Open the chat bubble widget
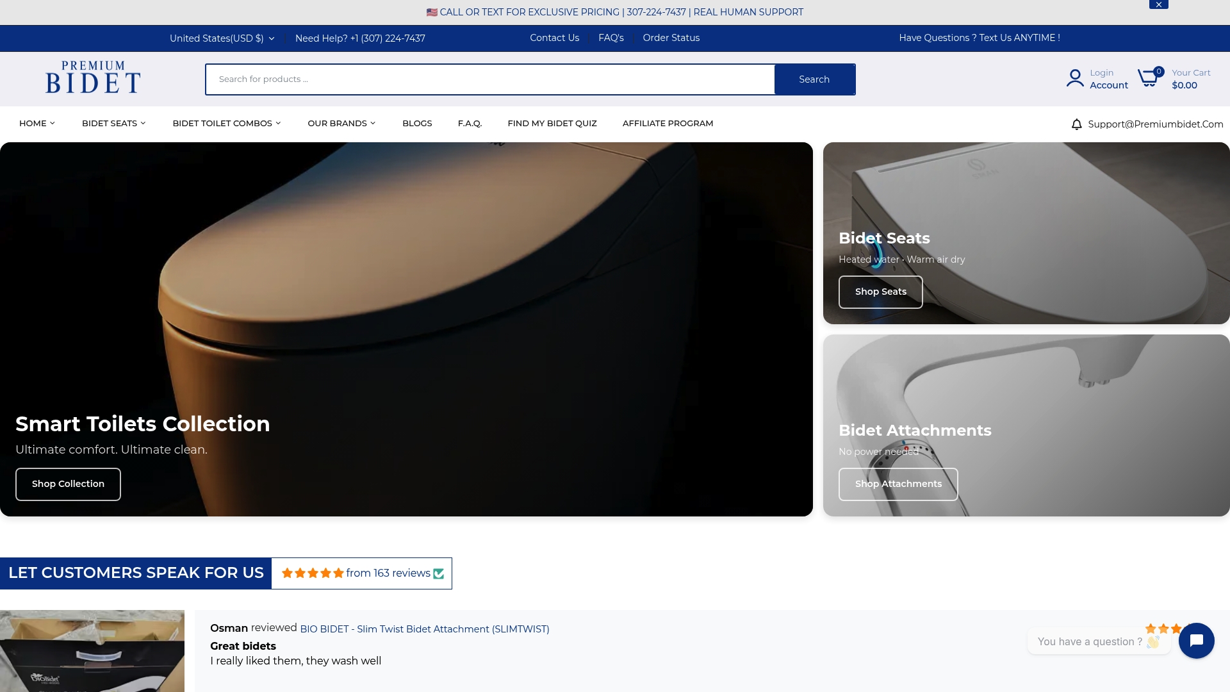 pyautogui.click(x=1196, y=640)
